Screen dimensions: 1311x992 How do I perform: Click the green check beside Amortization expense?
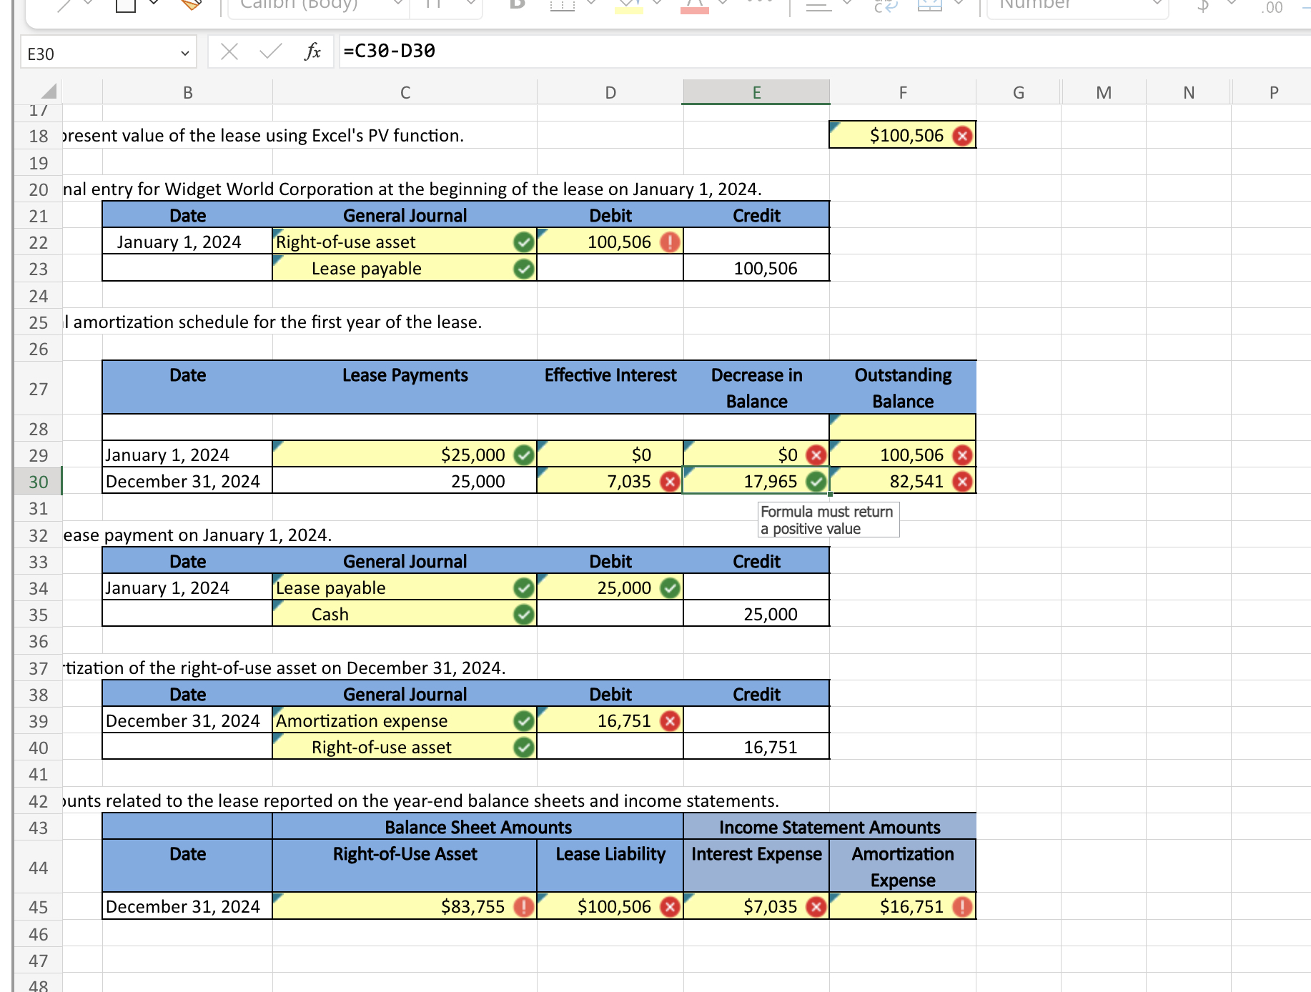click(x=524, y=721)
